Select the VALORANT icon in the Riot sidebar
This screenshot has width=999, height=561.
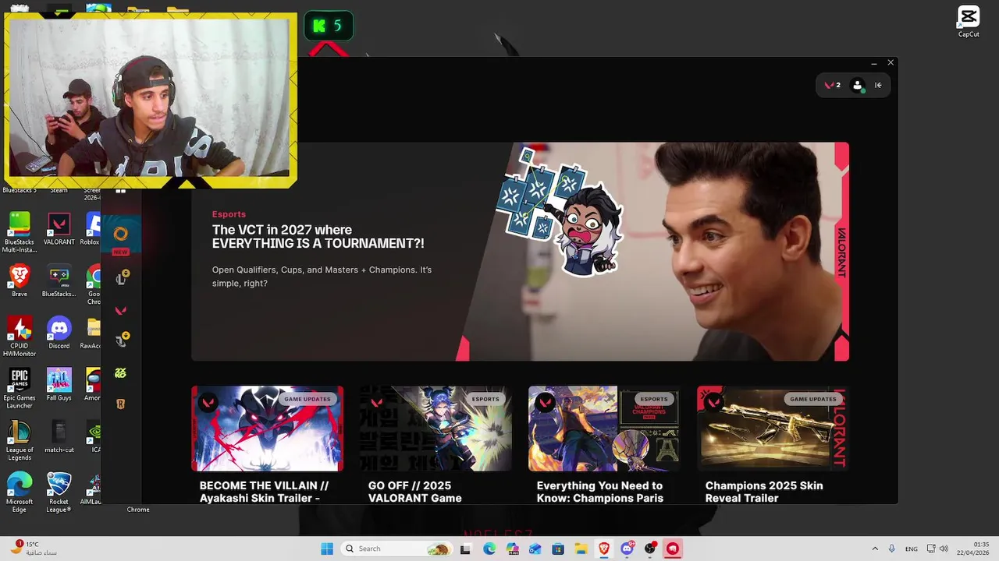121,310
